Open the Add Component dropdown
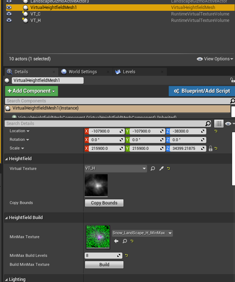Image resolution: width=235 pixels, height=282 pixels. click(32, 91)
